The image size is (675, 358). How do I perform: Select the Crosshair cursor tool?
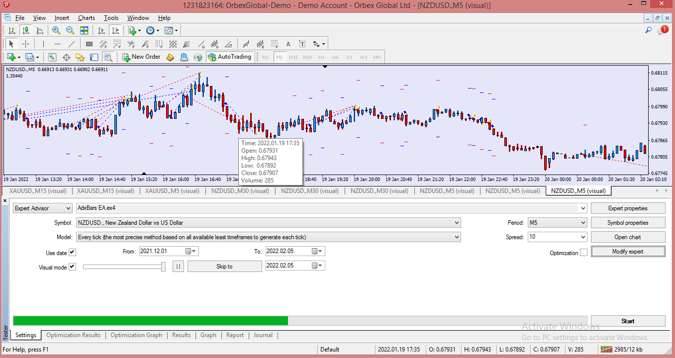[x=25, y=44]
